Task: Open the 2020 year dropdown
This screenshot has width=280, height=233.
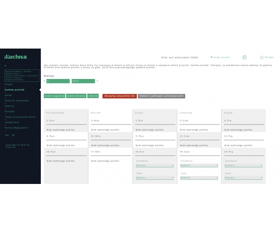Action: (83, 81)
